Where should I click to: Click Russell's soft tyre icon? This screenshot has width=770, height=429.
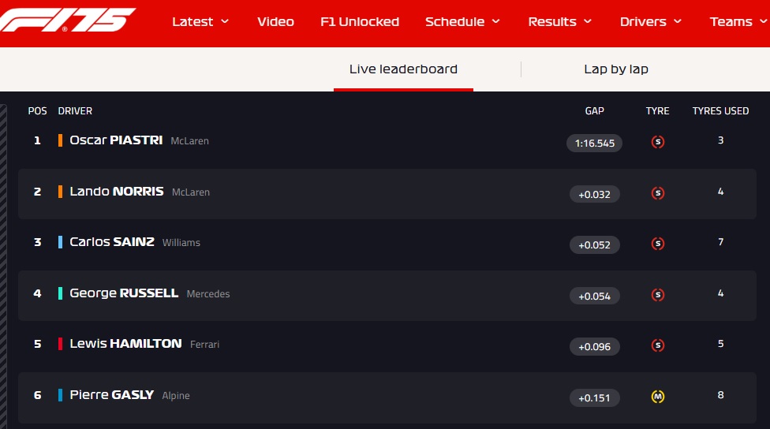[x=657, y=295]
